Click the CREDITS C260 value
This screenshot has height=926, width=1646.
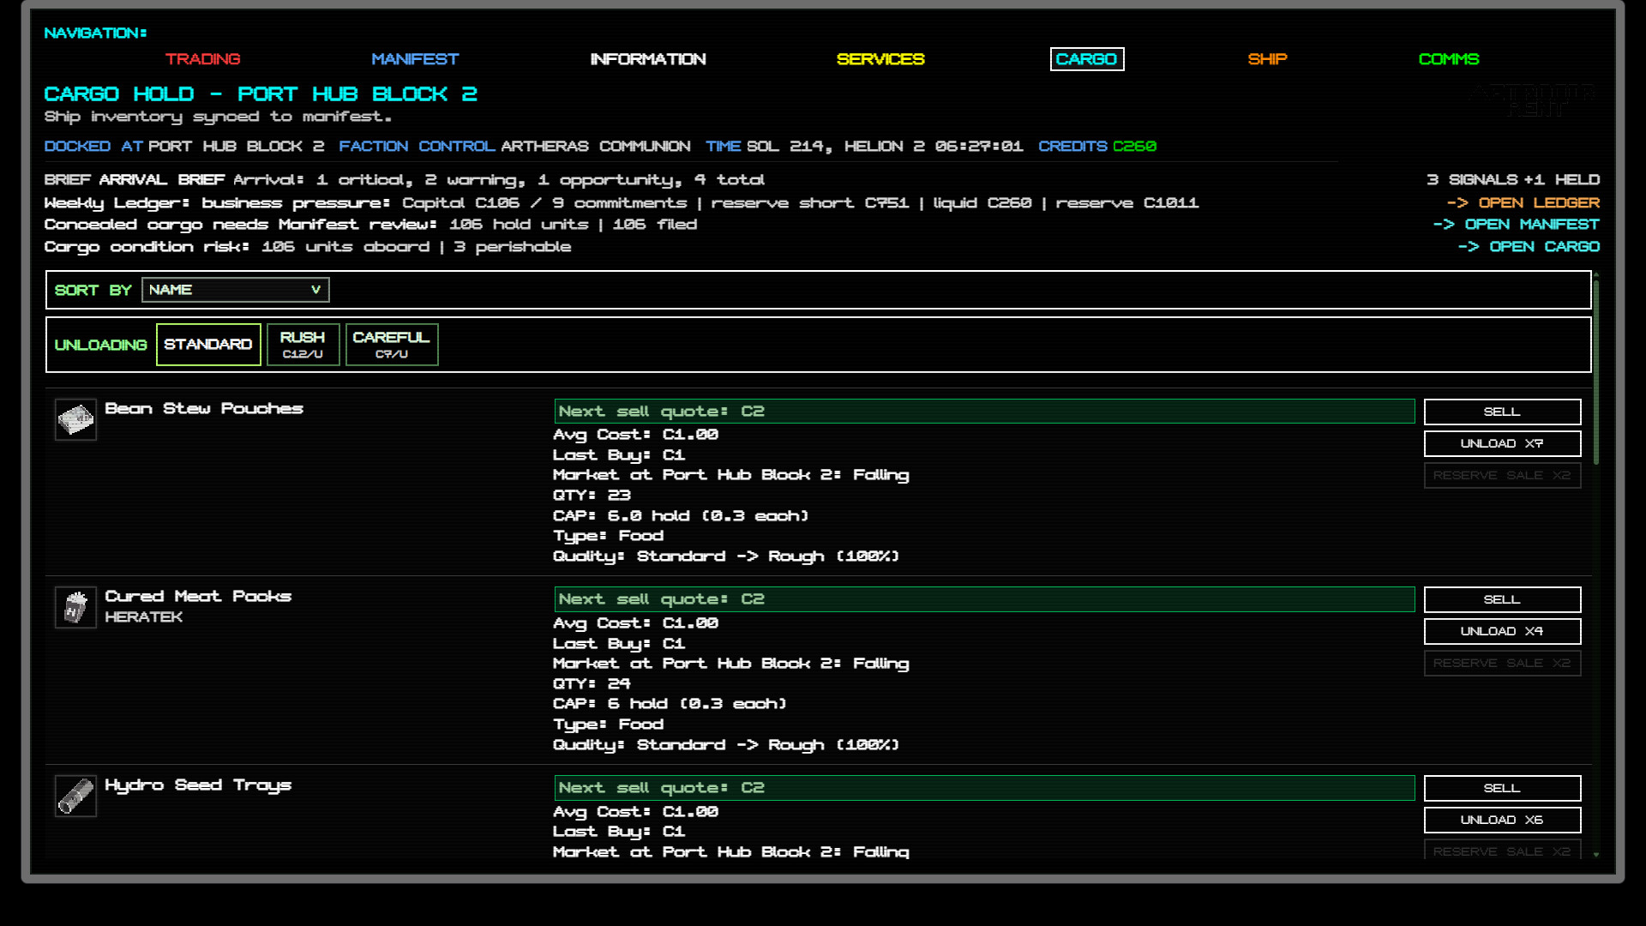[1134, 146]
